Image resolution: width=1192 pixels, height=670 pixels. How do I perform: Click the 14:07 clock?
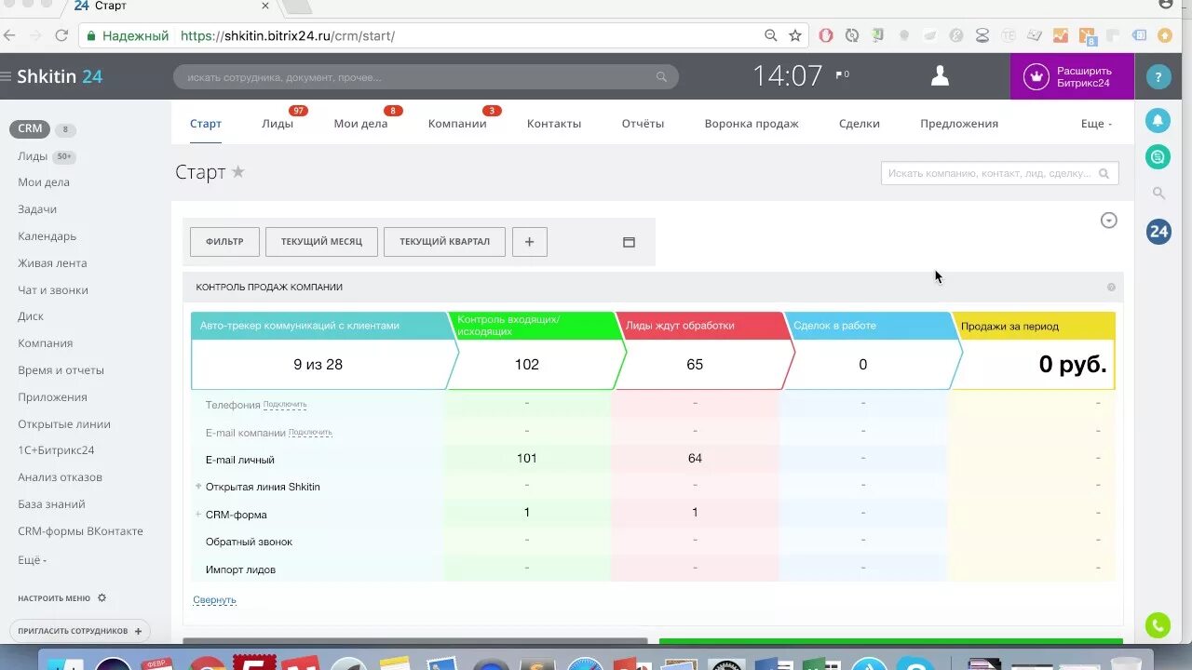pyautogui.click(x=788, y=75)
